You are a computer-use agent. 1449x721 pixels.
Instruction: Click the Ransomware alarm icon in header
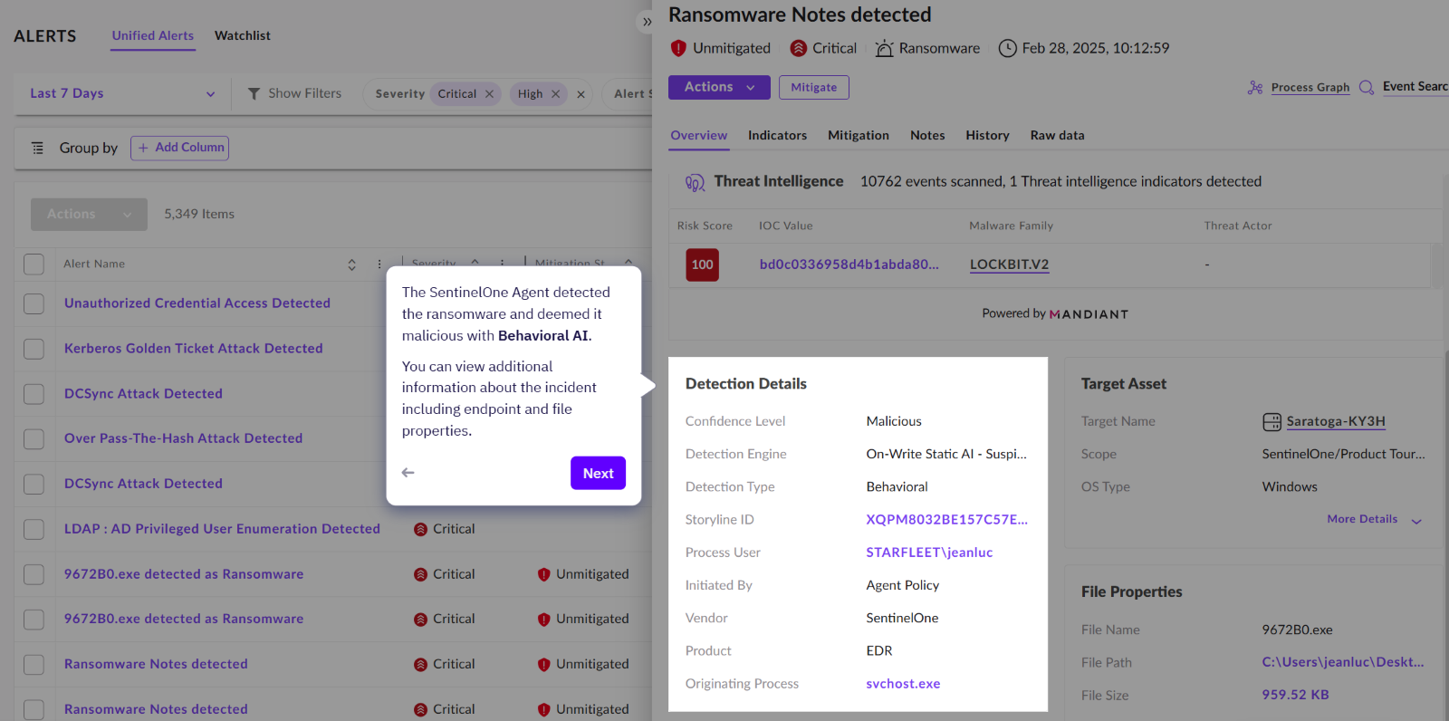[885, 48]
